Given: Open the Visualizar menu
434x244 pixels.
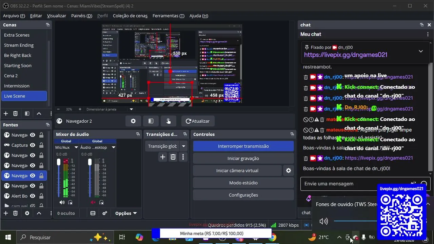Looking at the screenshot, I should point(57,16).
